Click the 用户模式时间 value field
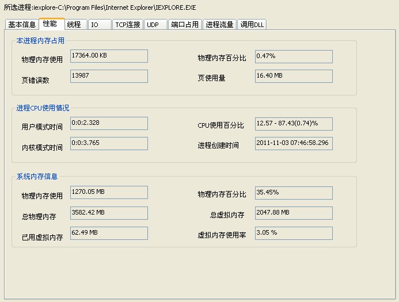Image resolution: width=399 pixels, height=302 pixels. [x=109, y=123]
